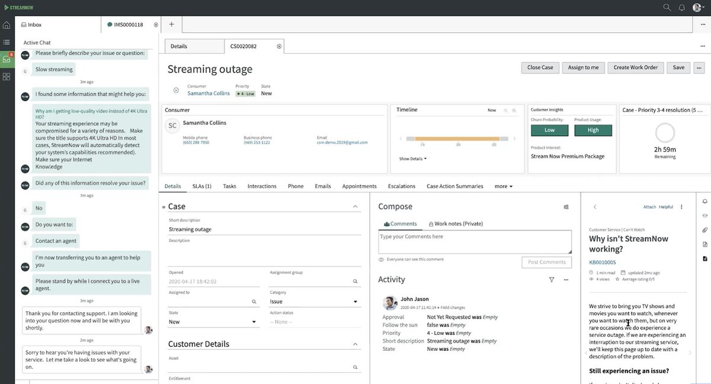Screen dimensions: 711x384
Task: Switch to the Inbox tab
Action: (x=57, y=25)
